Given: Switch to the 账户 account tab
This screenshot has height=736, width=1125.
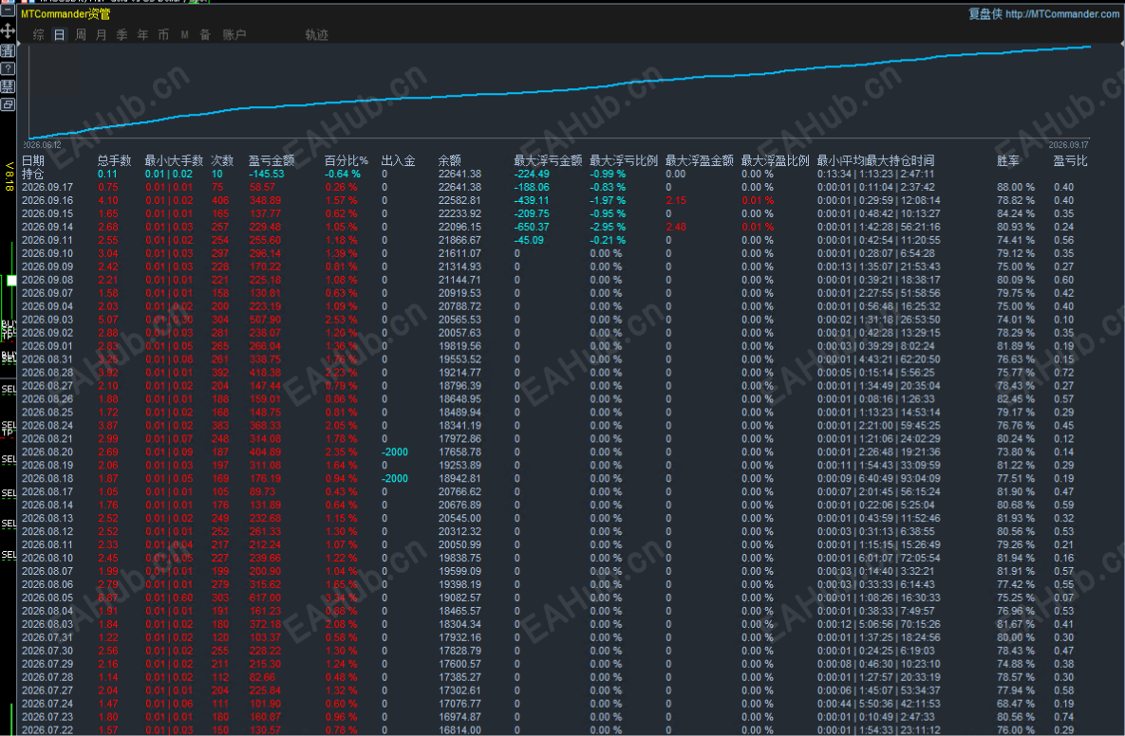Looking at the screenshot, I should pos(234,34).
